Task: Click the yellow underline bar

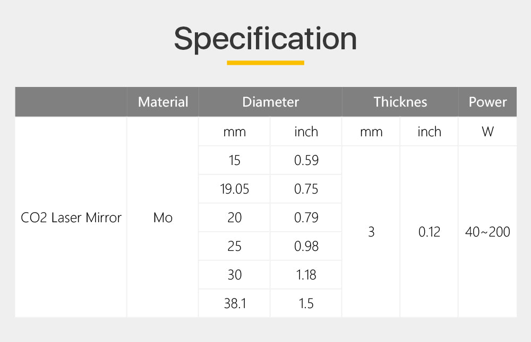Action: tap(265, 63)
